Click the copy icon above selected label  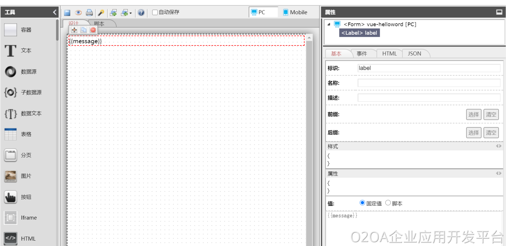pos(84,30)
